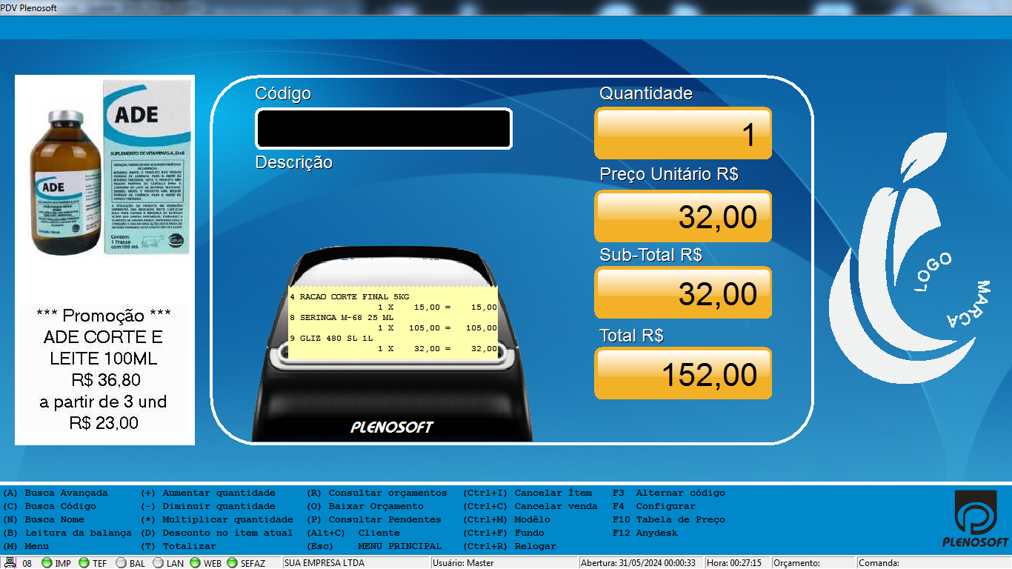Click the Plenosoft logo at bottom right

(975, 519)
